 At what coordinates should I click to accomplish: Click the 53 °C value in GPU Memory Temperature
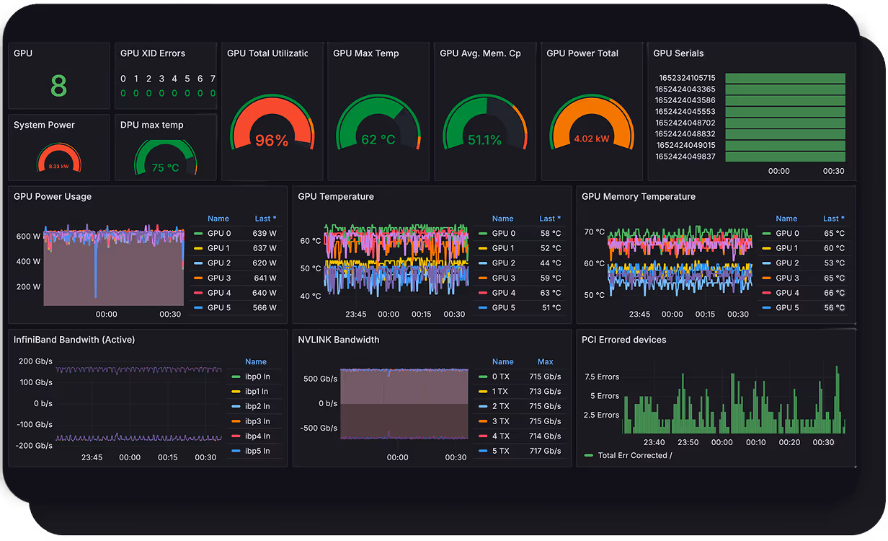pyautogui.click(x=834, y=263)
